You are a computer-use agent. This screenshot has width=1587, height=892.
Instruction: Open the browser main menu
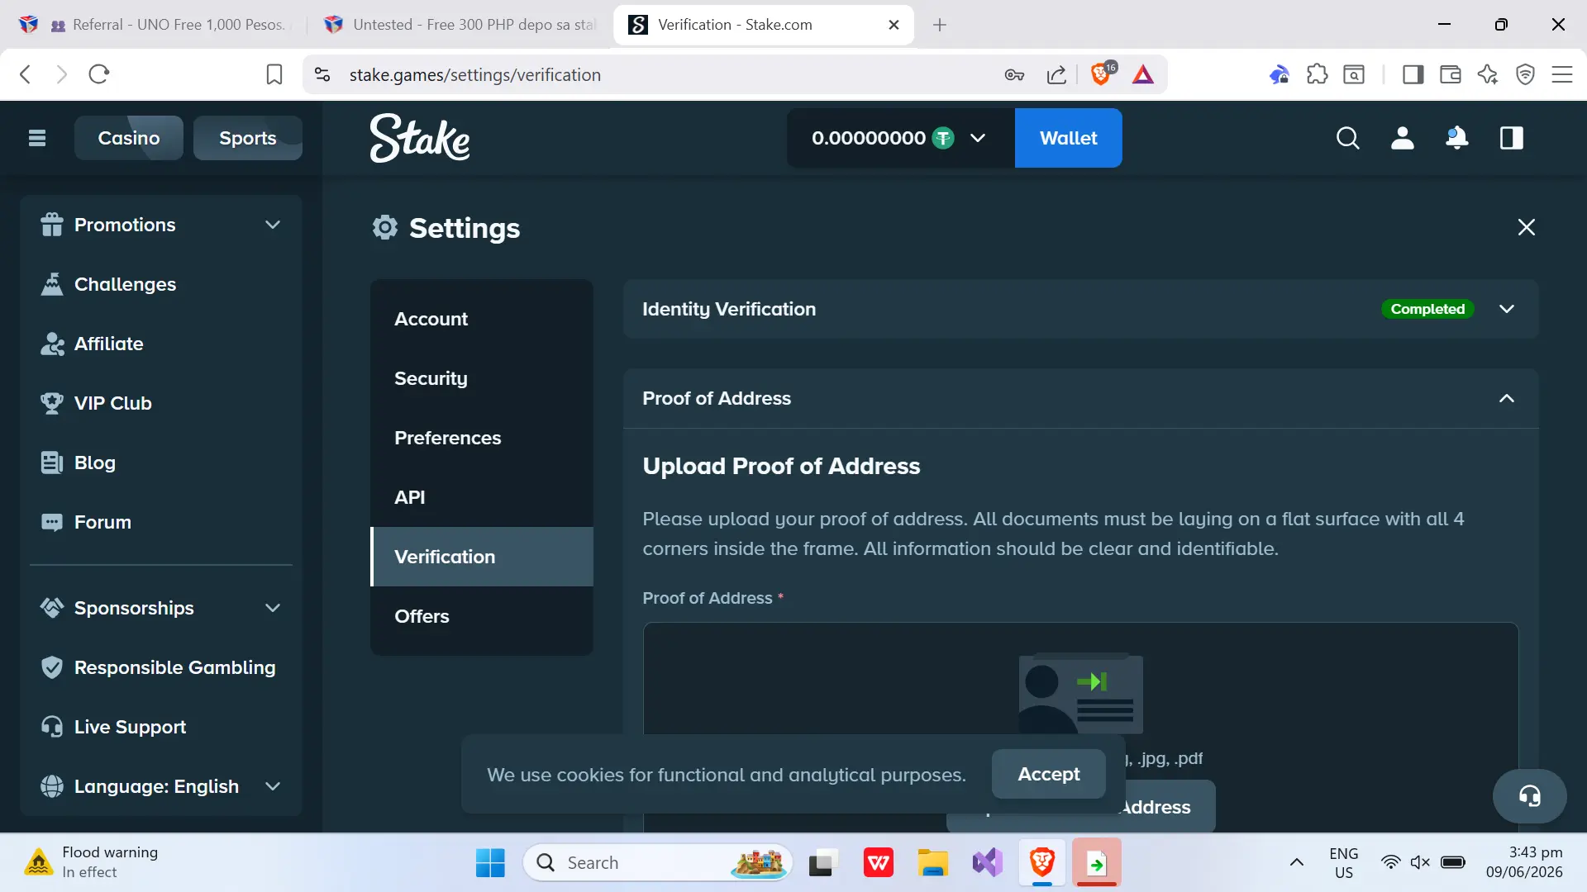tap(1562, 74)
